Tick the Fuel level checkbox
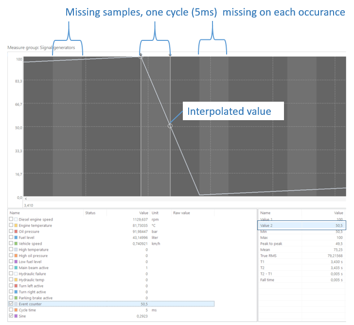This screenshot has width=354, height=325. click(11, 237)
